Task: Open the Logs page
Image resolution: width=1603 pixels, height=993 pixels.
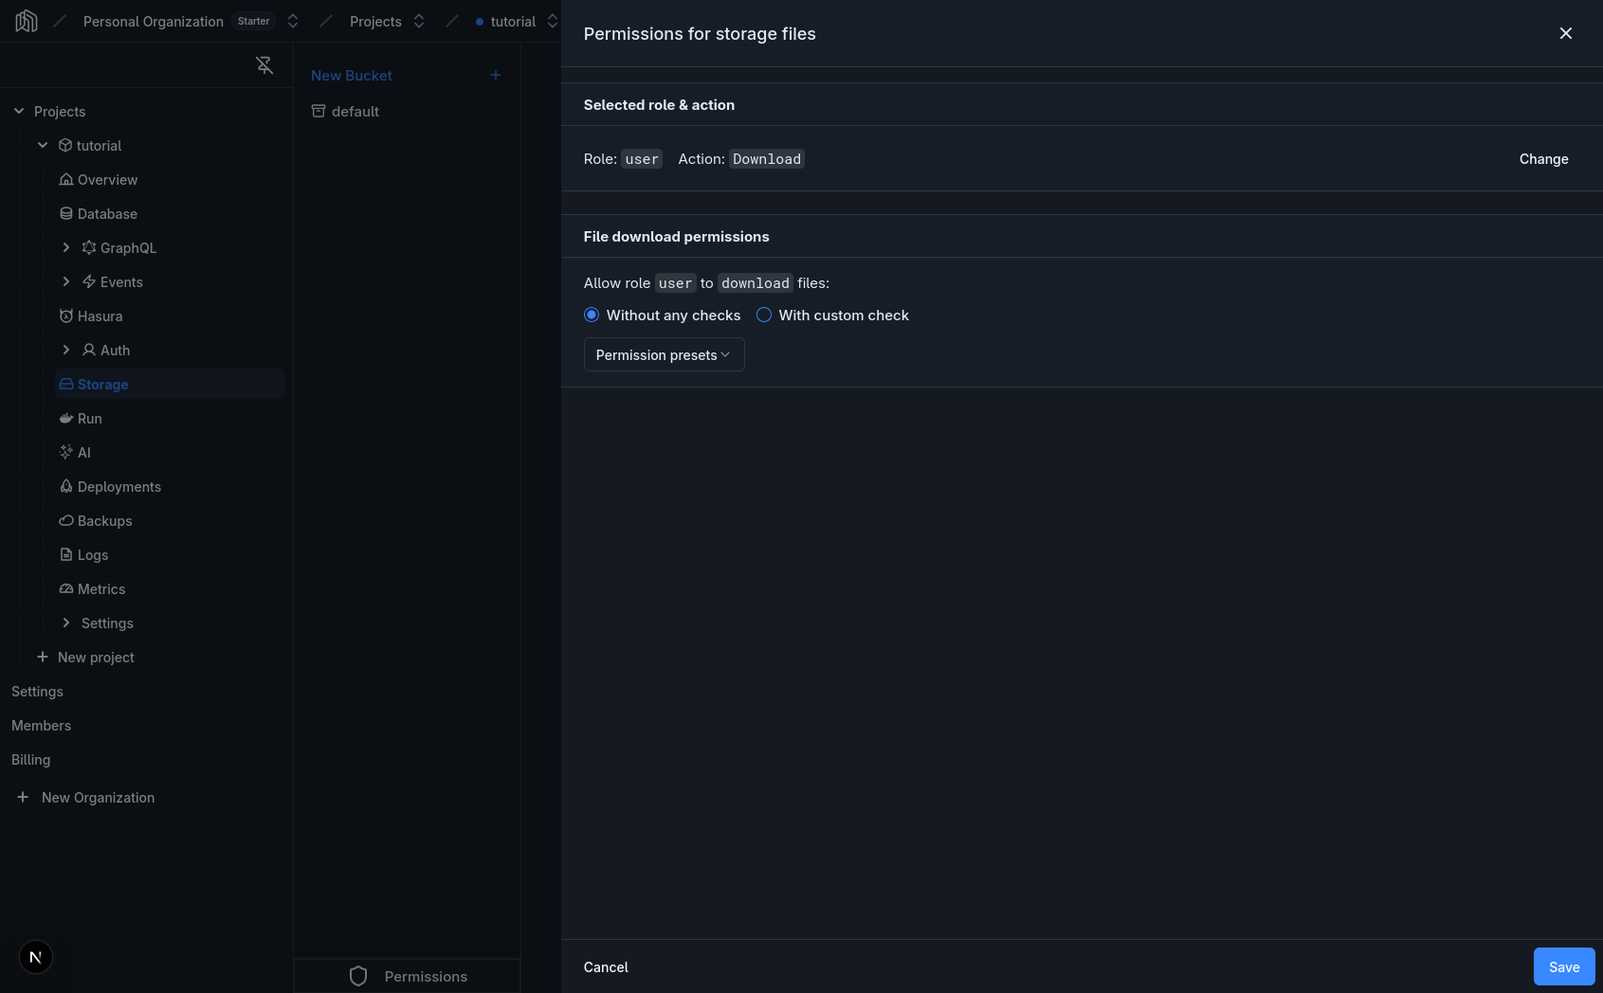Action: [x=93, y=554]
